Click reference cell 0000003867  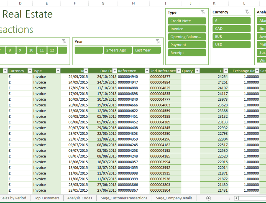tap(133, 190)
